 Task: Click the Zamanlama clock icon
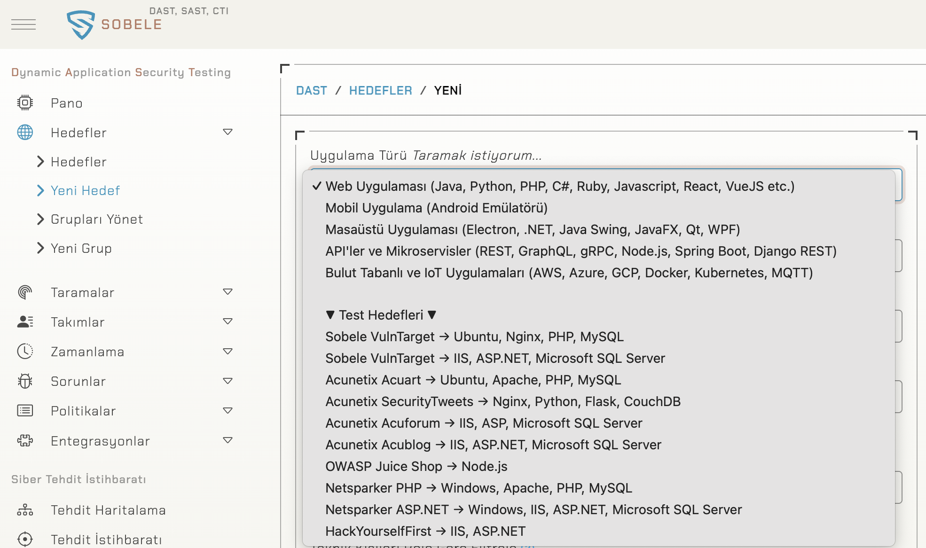tap(25, 352)
